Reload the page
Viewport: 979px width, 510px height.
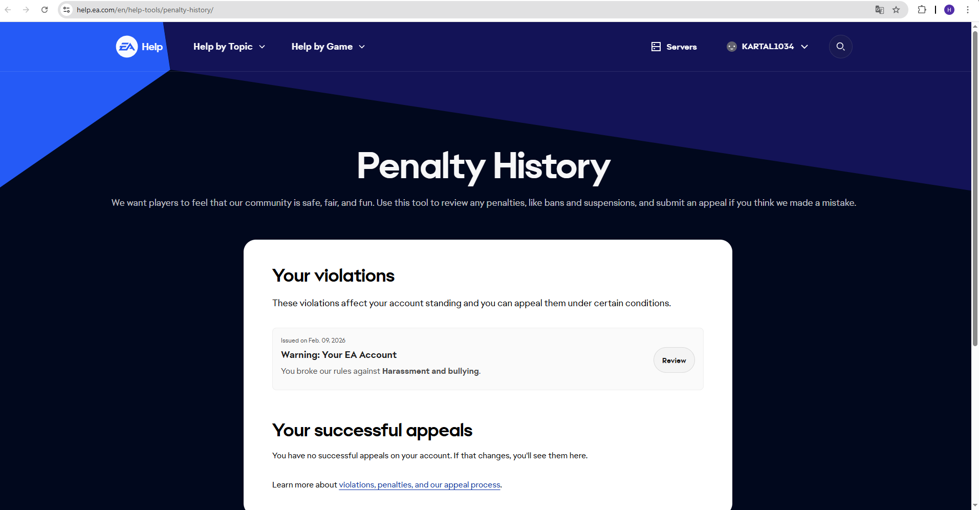pos(45,10)
